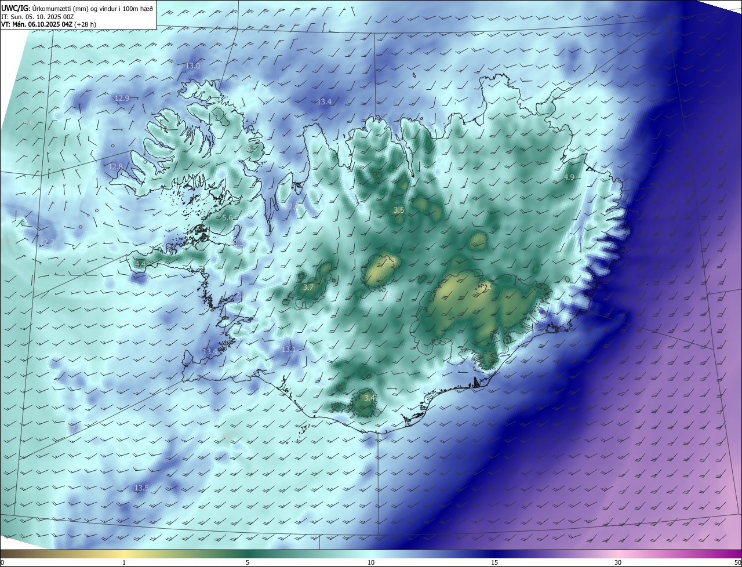Click the 3.5 value label in north highlands
The image size is (742, 567).
coord(399,210)
